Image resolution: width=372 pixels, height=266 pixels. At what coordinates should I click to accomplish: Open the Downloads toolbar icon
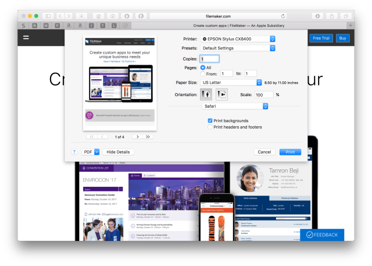click(317, 16)
